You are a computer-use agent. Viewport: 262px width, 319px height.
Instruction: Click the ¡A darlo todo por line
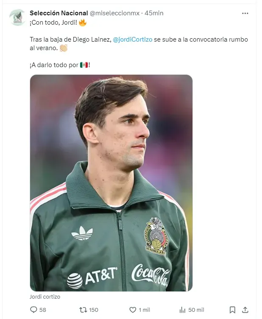(x=60, y=65)
